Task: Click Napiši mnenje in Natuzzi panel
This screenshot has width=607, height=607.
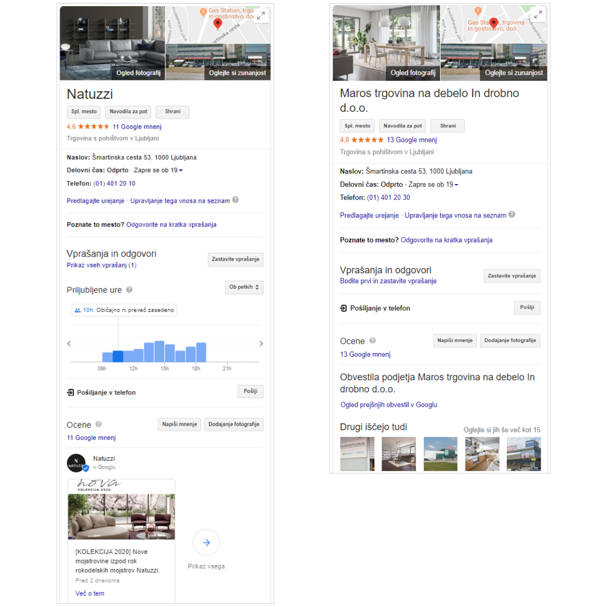Action: [x=180, y=424]
